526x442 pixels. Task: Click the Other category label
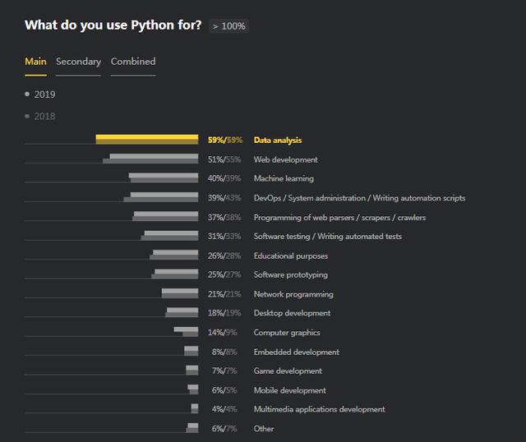tap(263, 429)
